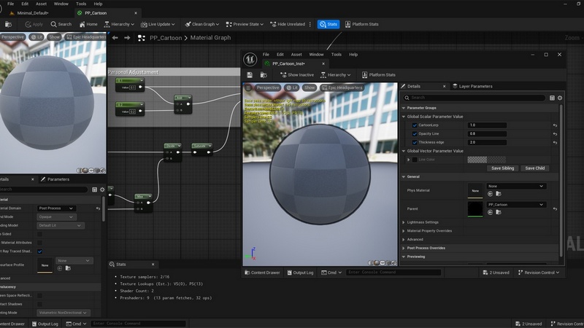Disable the Opacity Line parameter override
The width and height of the screenshot is (584, 328).
[415, 133]
